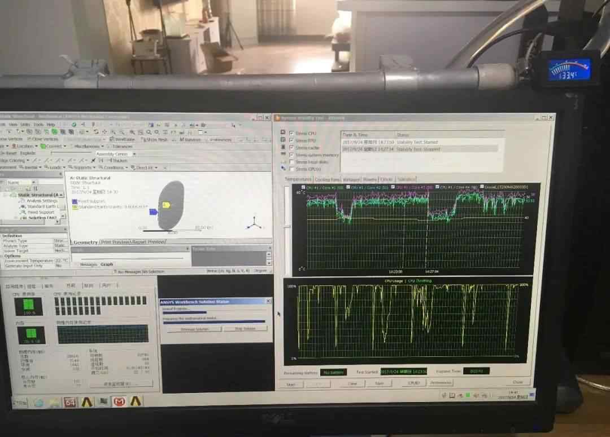Click the first ANSYS Workbench taskbar icon
This screenshot has height=437, width=610.
[87, 402]
